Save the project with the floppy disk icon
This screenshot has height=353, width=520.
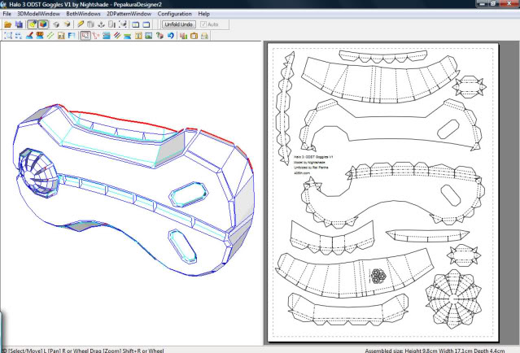(x=19, y=24)
